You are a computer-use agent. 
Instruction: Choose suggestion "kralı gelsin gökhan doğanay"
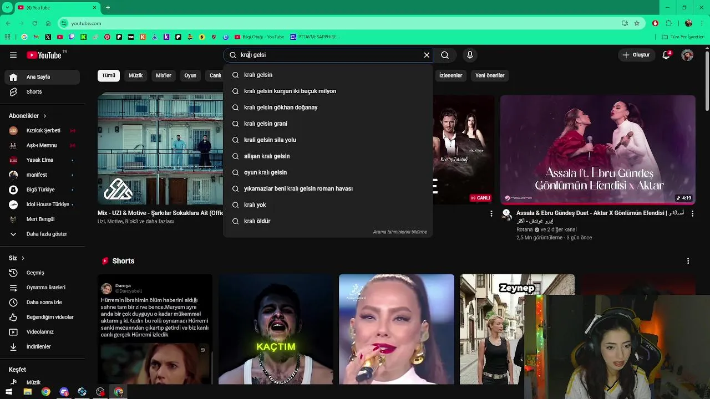click(x=328, y=107)
